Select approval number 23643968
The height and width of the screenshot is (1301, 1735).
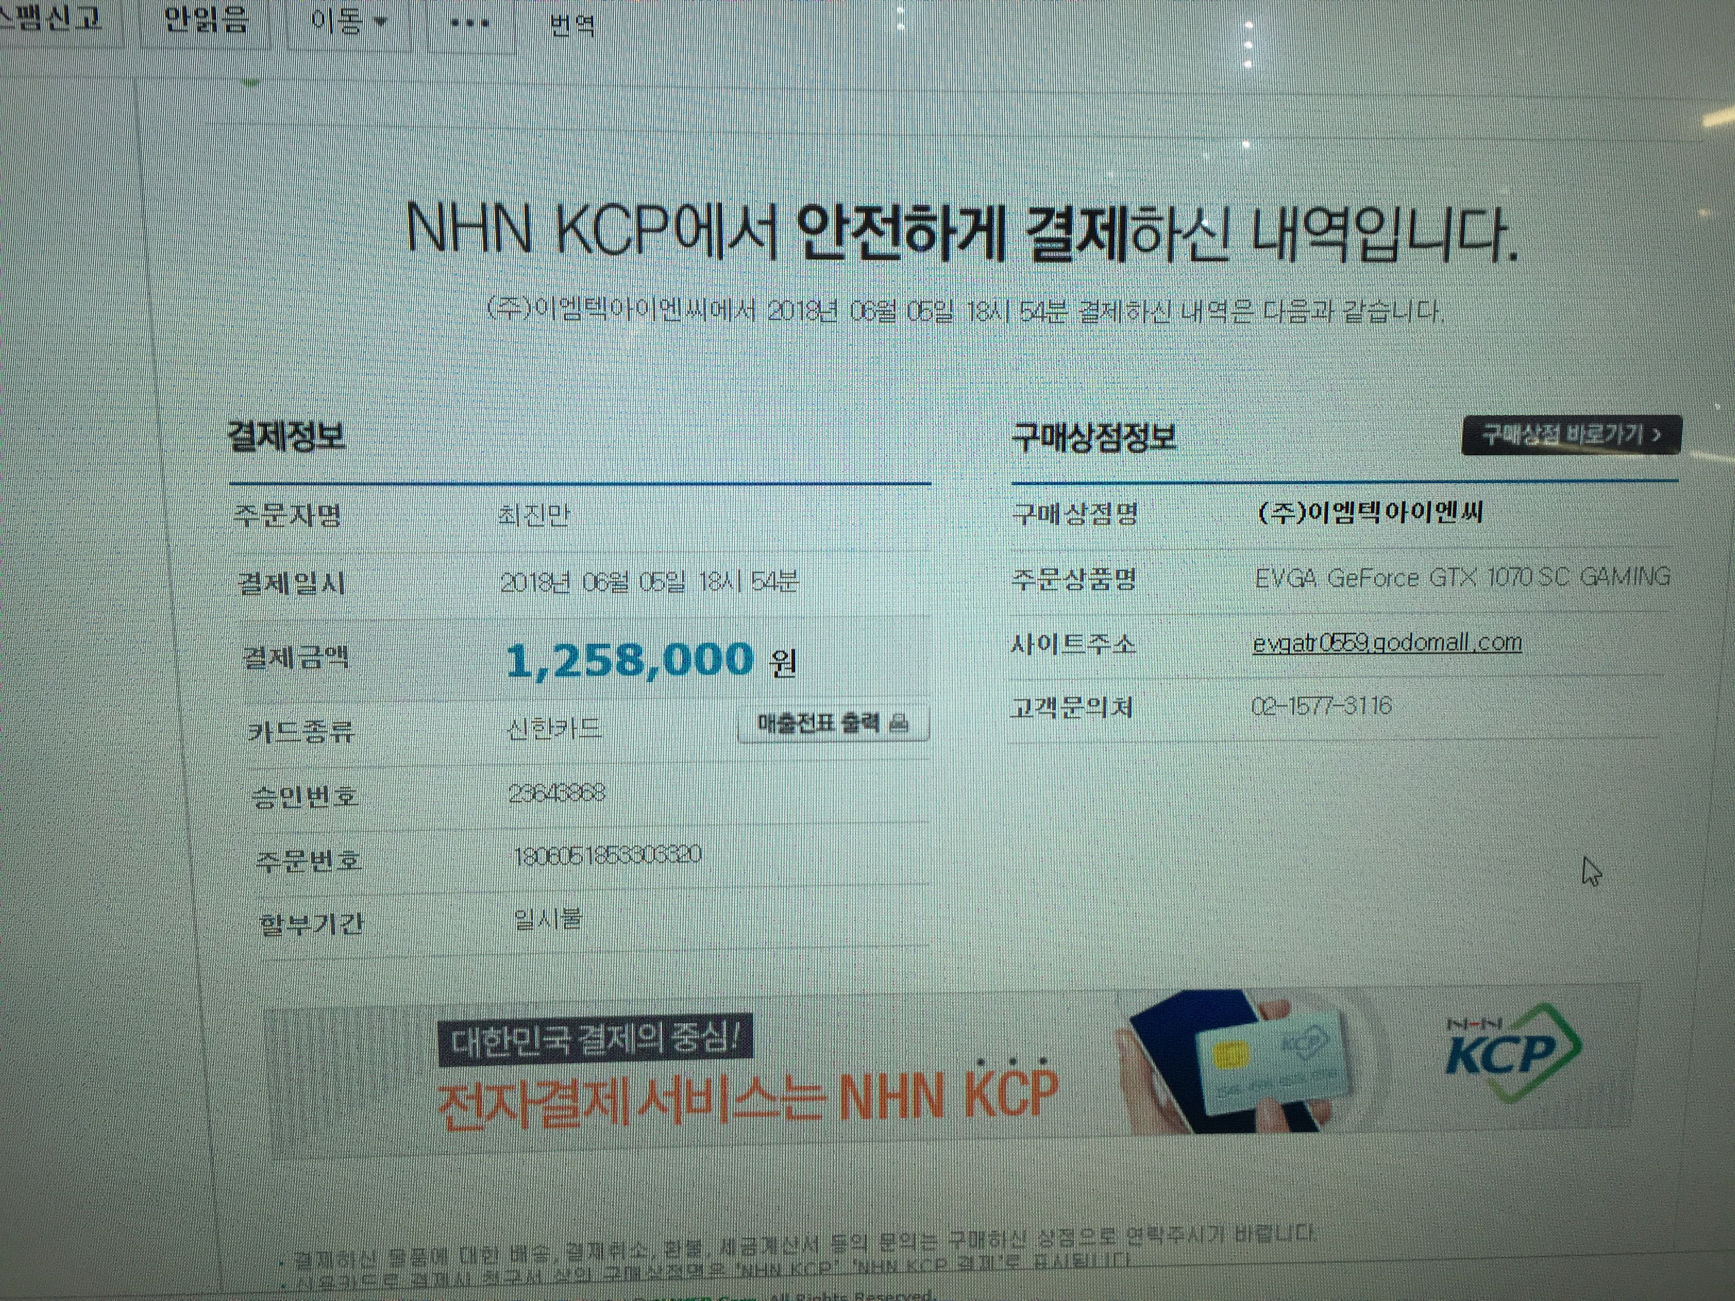[x=557, y=793]
